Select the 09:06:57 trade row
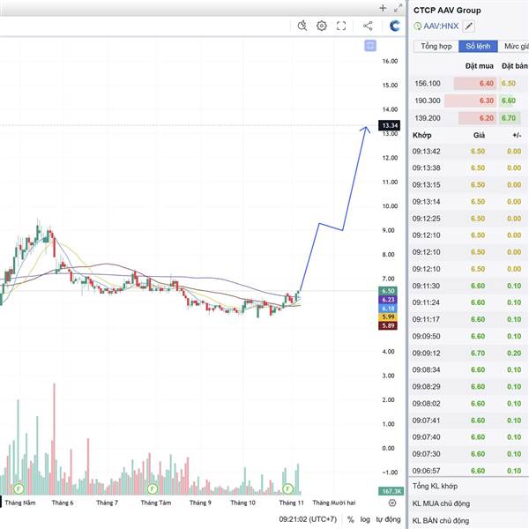Image resolution: width=529 pixels, height=529 pixels. coord(469,471)
